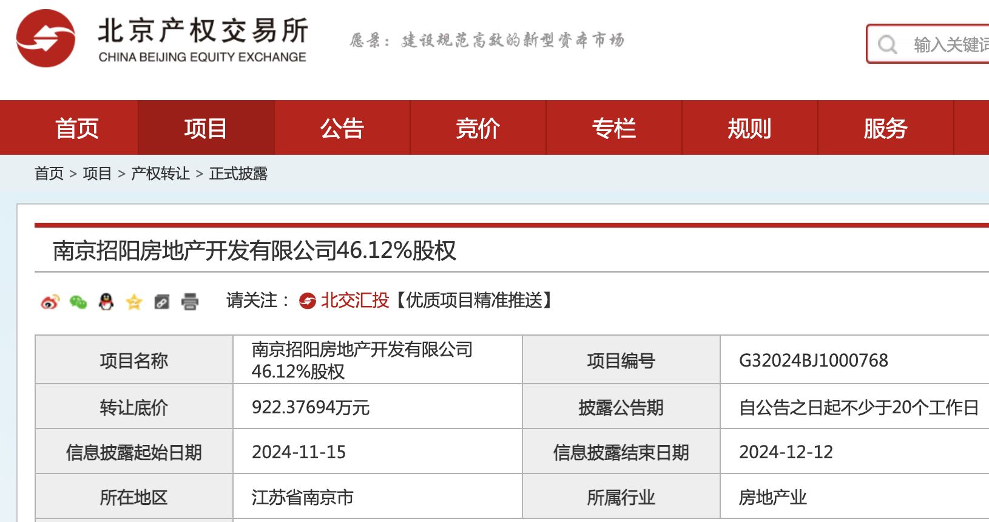The width and height of the screenshot is (989, 522).
Task: Share the page to Weibo
Action: (x=50, y=301)
